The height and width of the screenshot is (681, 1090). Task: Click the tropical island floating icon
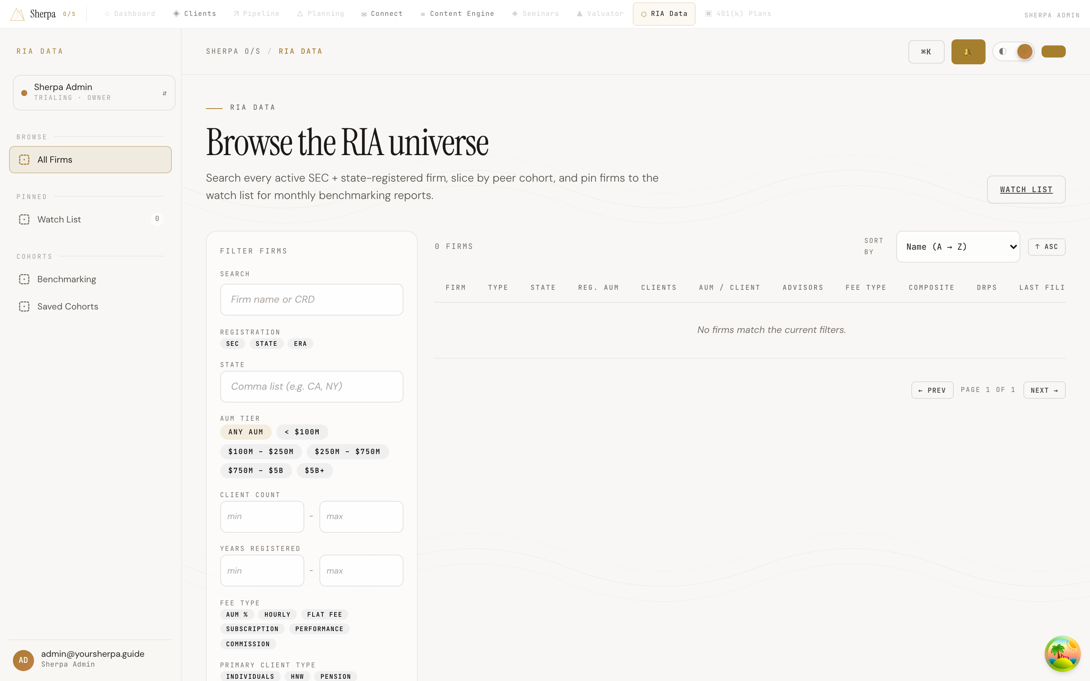1062,653
